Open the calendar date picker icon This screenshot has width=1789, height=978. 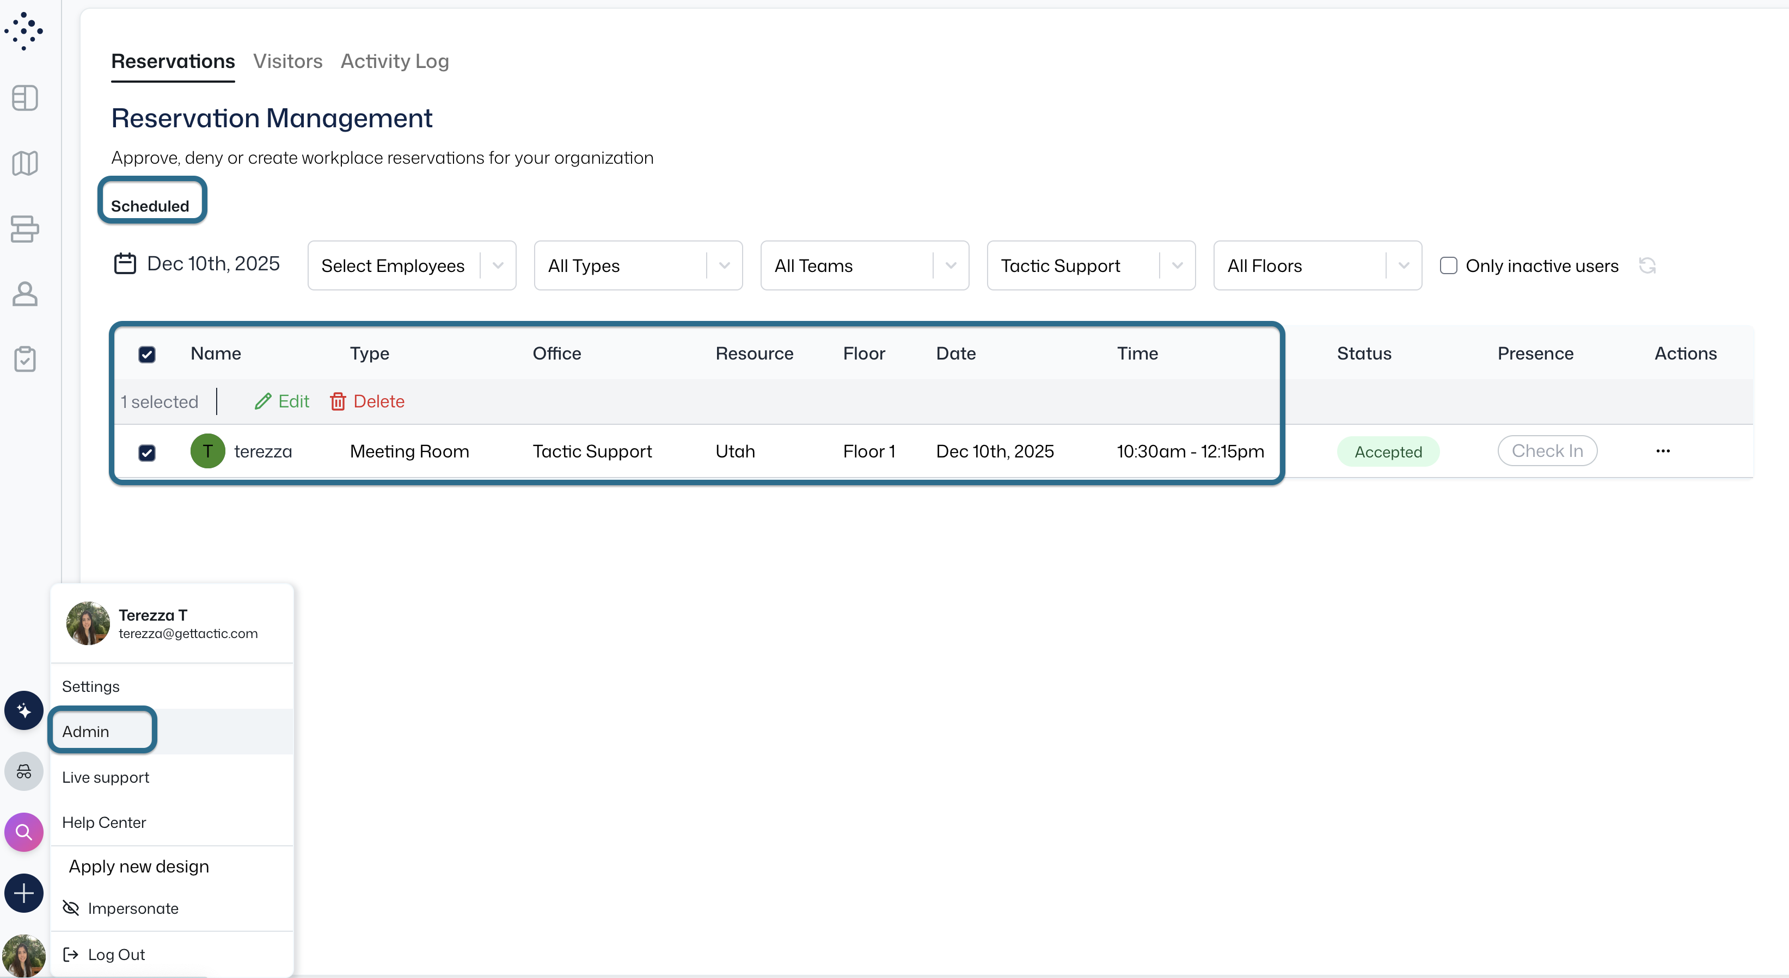pos(125,264)
